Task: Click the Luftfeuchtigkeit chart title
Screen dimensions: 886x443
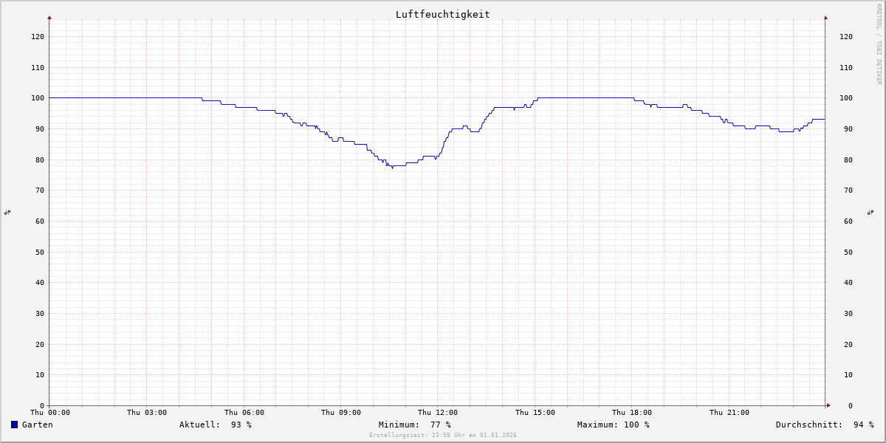Action: pyautogui.click(x=442, y=14)
